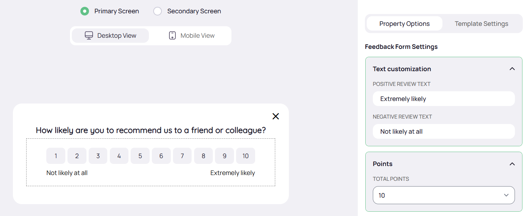
Task: Select score 3 on the scale
Action: pos(98,156)
